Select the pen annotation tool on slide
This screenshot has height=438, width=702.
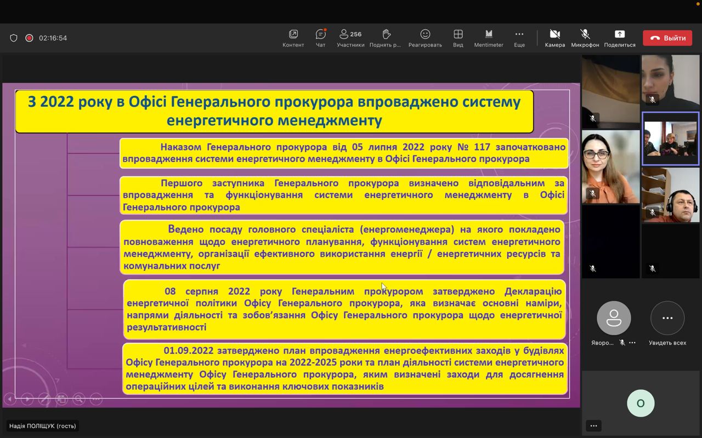pos(44,399)
